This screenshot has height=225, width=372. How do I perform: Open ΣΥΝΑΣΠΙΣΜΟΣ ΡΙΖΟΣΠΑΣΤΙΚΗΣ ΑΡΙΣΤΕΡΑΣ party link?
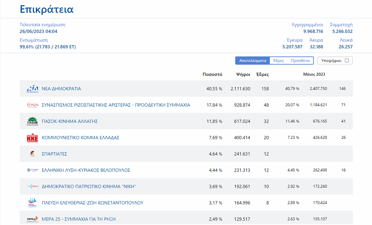pyautogui.click(x=116, y=105)
